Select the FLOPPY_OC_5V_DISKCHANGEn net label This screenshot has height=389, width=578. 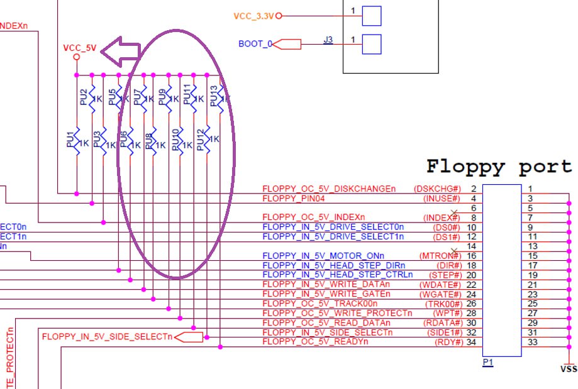(329, 189)
